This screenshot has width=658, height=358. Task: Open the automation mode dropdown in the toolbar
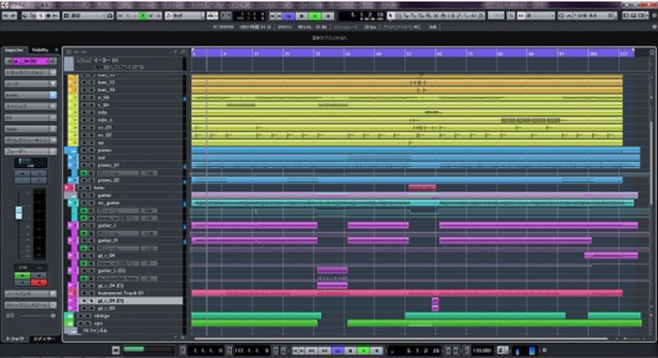[184, 16]
